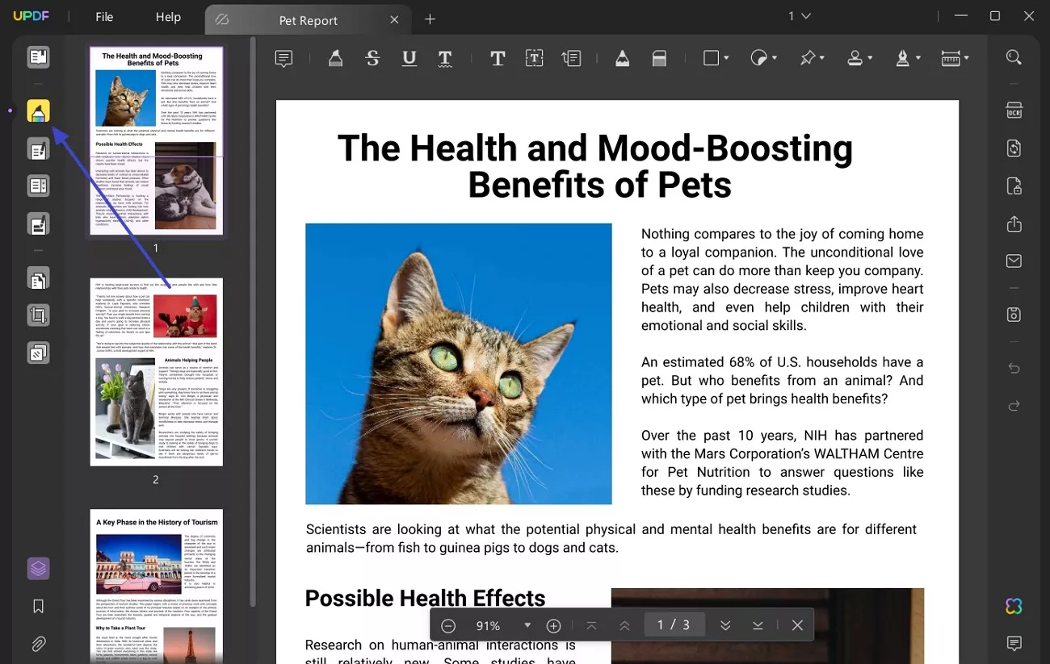The height and width of the screenshot is (664, 1050).
Task: Redo the last action
Action: pos(1014,405)
